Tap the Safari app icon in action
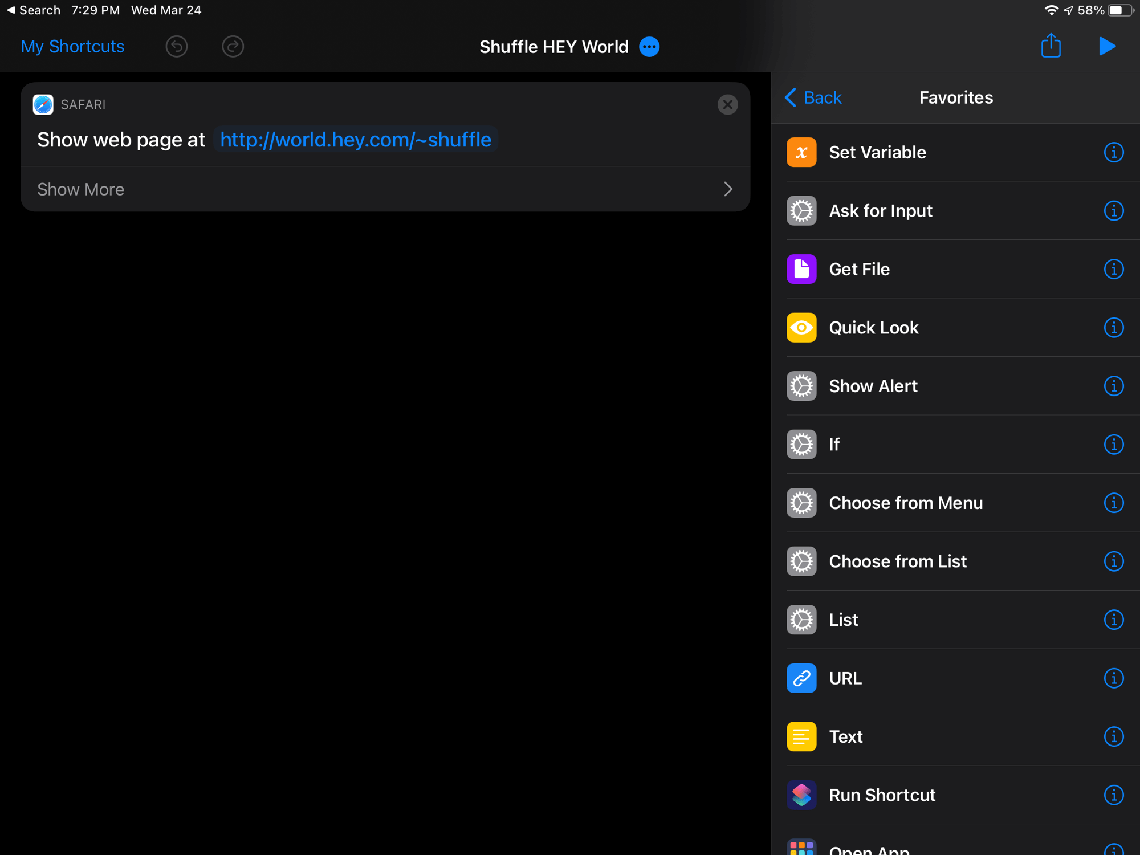Image resolution: width=1140 pixels, height=855 pixels. [x=43, y=104]
